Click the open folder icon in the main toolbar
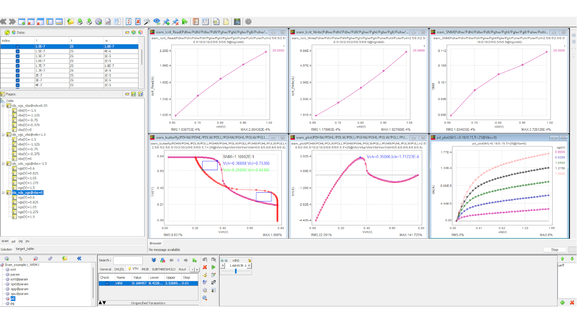 tap(70, 22)
